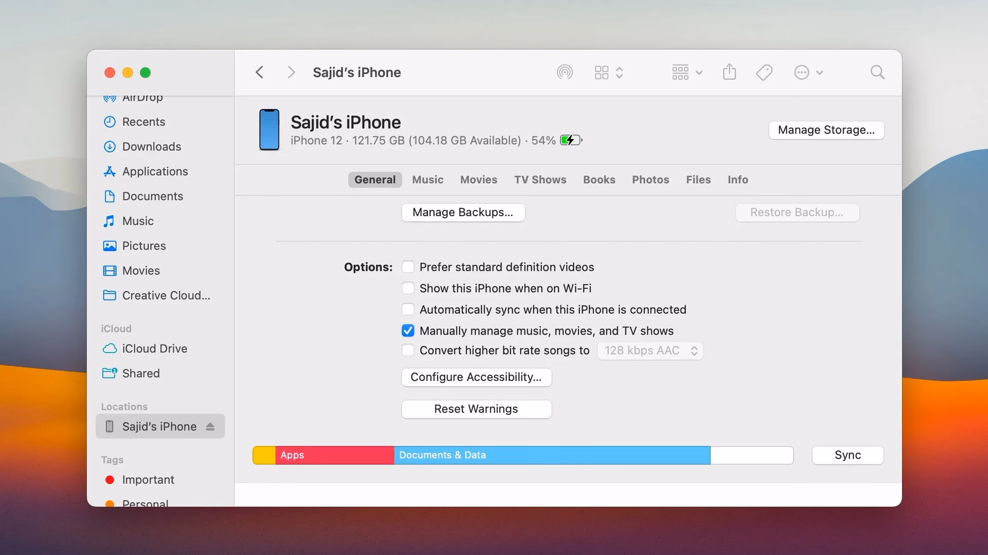Viewport: 988px width, 555px height.
Task: Click the Manage Storage button
Action: pos(826,130)
